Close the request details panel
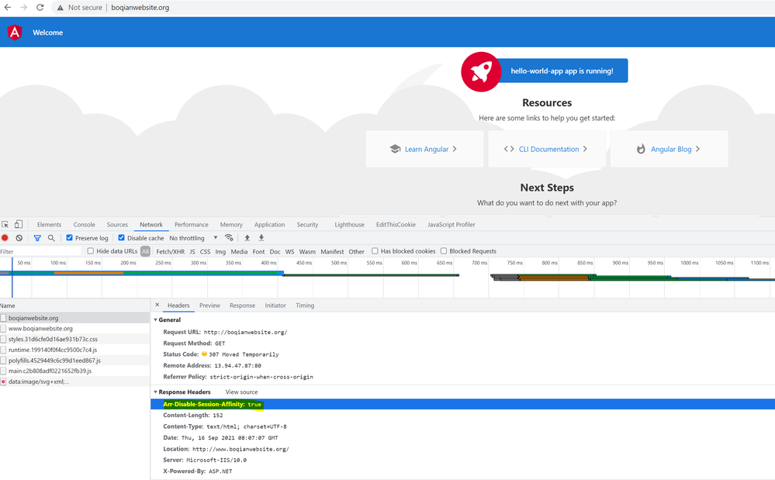The height and width of the screenshot is (480, 775). (157, 305)
